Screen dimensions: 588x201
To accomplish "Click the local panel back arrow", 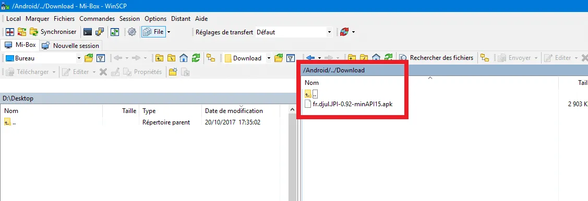I will click(x=118, y=58).
